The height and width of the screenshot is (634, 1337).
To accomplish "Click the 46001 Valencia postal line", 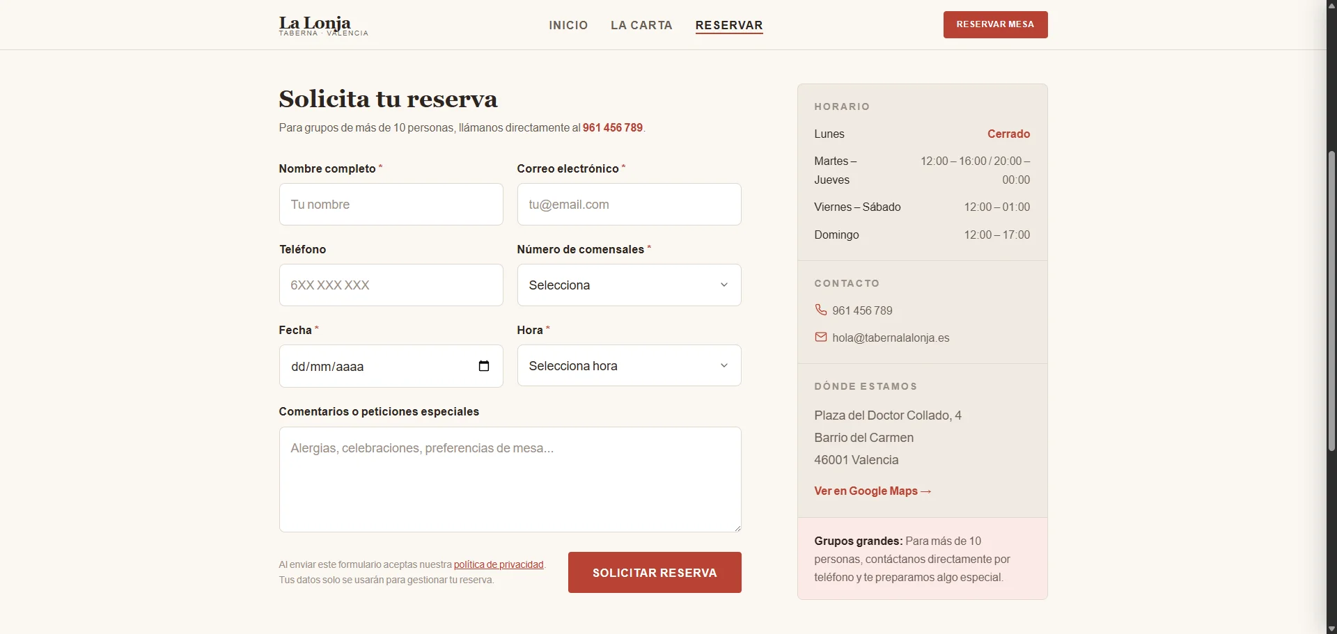I will point(856,459).
